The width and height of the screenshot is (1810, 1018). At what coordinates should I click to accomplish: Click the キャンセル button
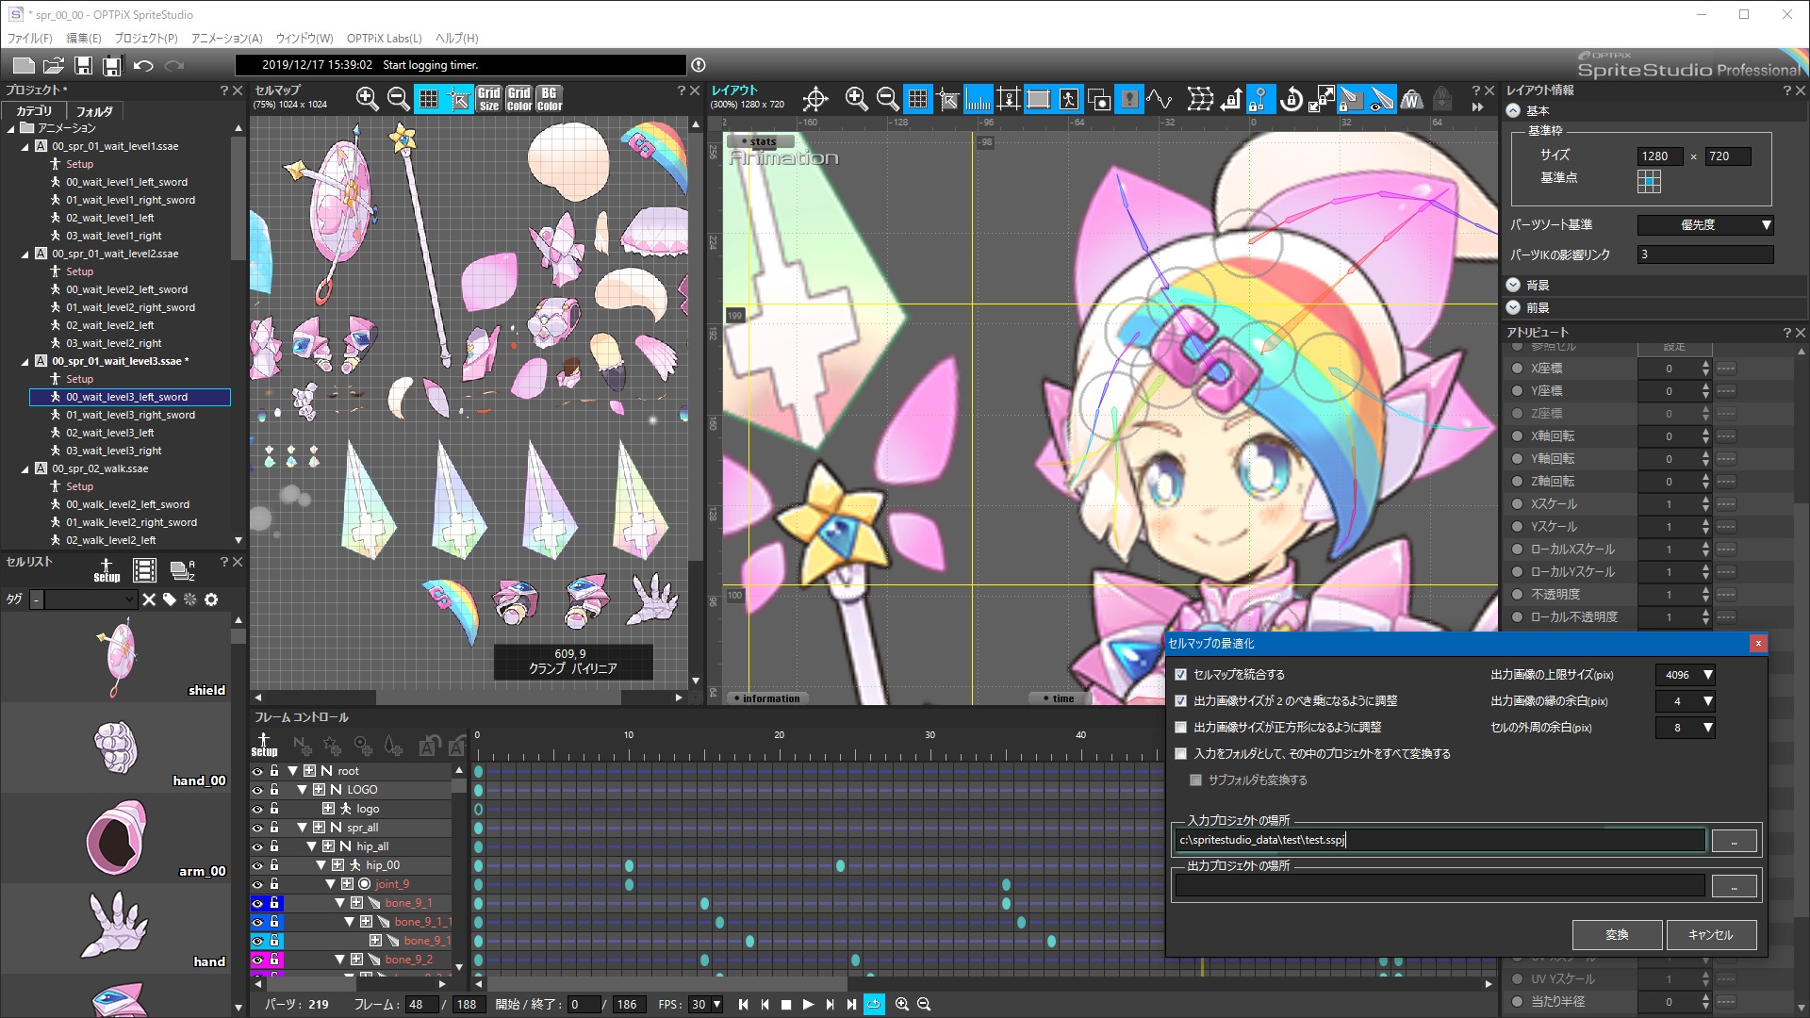(1710, 934)
